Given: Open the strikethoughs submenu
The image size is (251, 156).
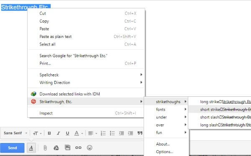Looking at the screenshot, I should [x=166, y=101].
